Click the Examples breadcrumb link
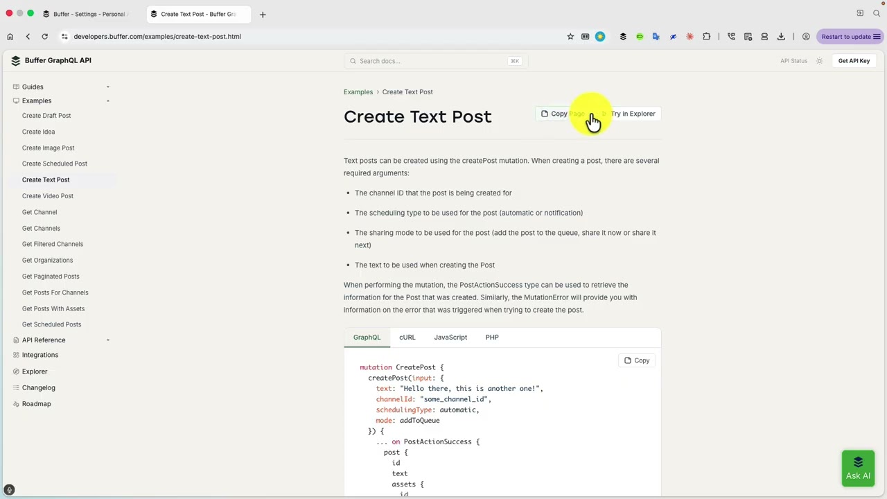Viewport: 887px width, 499px height. [x=358, y=92]
